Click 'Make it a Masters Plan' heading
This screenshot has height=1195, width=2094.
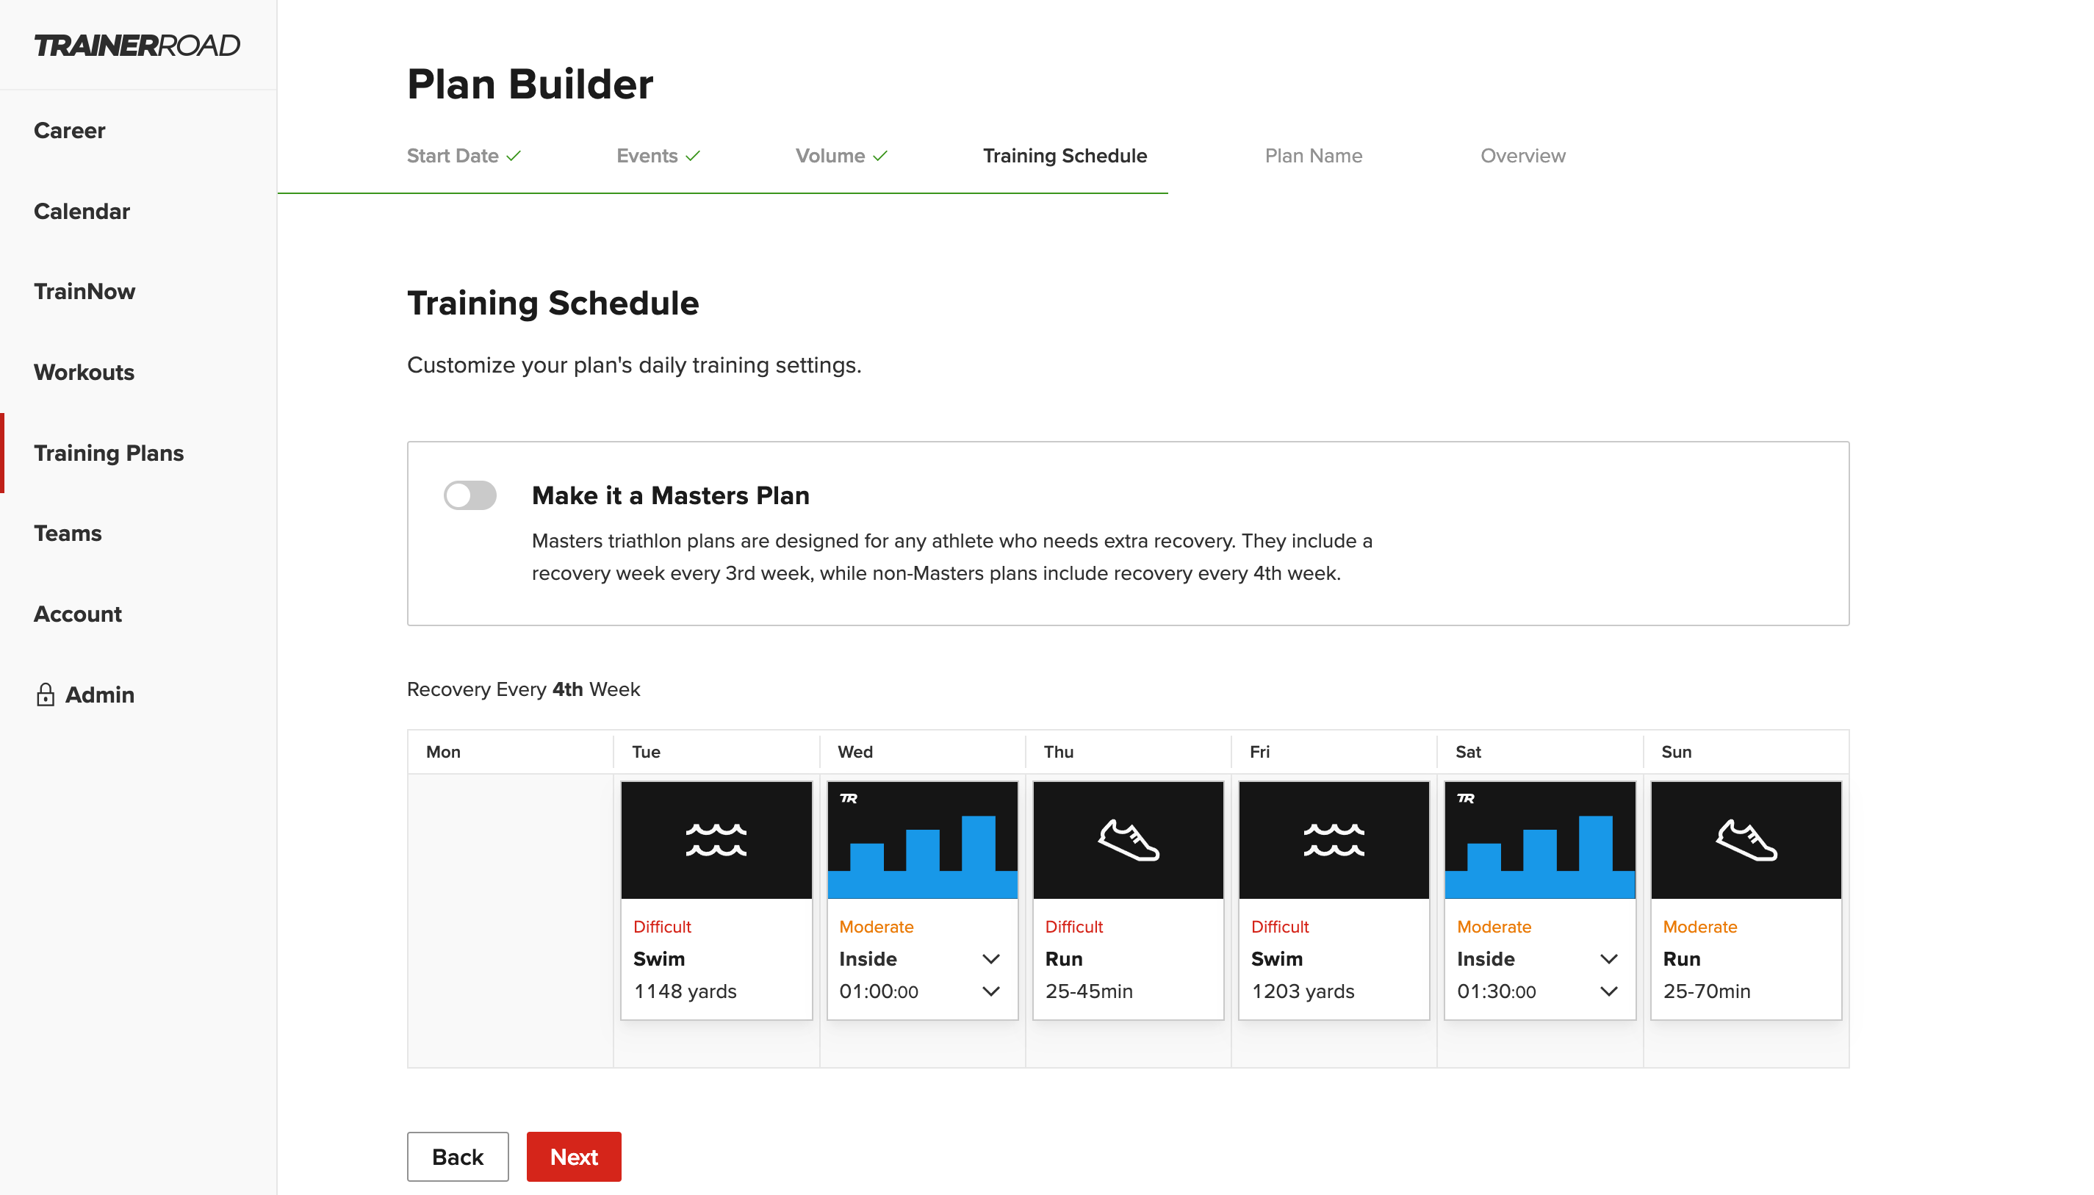pyautogui.click(x=670, y=496)
